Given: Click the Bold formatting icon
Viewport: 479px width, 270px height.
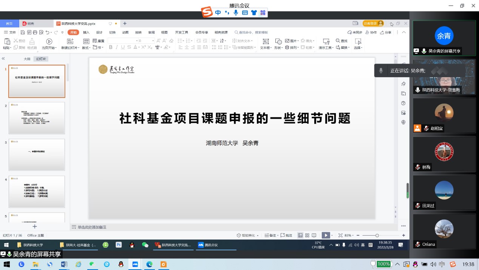Looking at the screenshot, I should (111, 48).
